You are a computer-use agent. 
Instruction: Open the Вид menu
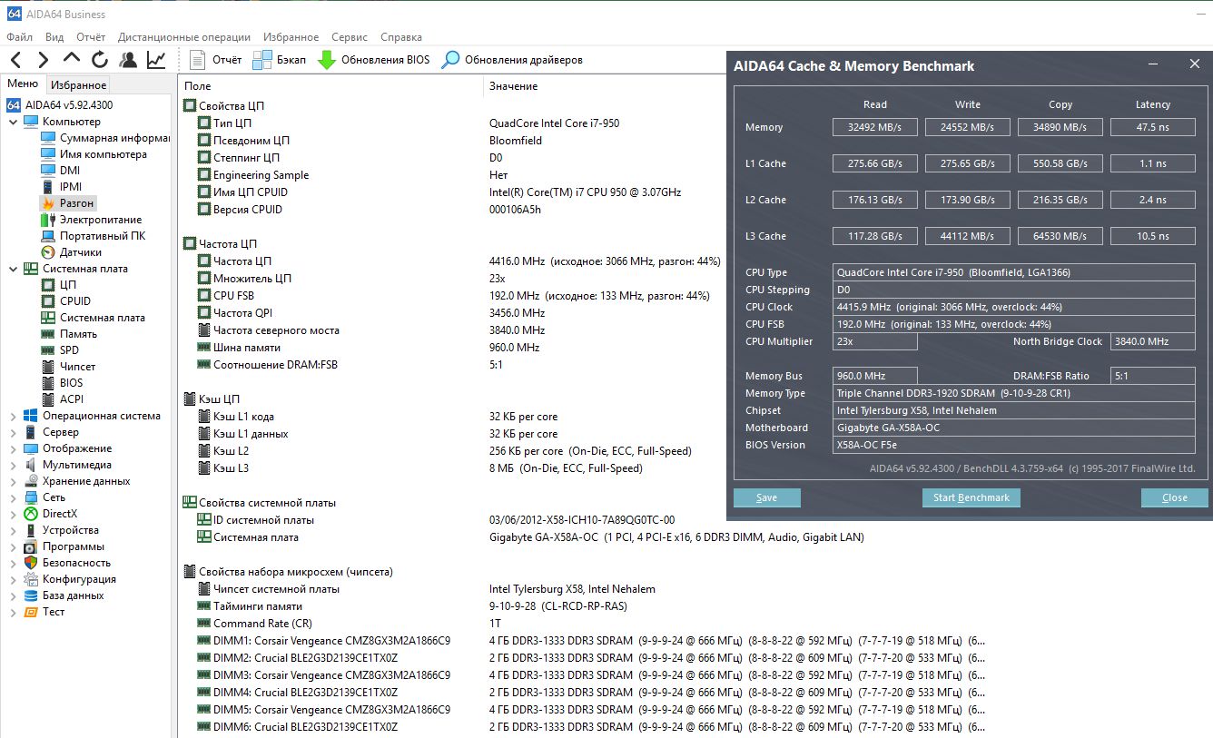54,37
